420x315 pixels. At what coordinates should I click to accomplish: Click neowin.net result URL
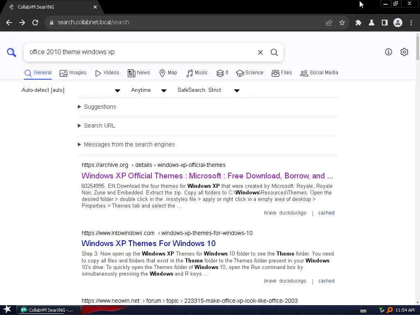(189, 301)
